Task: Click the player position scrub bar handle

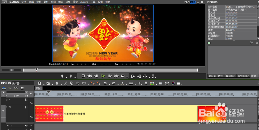Action: click(x=37, y=70)
